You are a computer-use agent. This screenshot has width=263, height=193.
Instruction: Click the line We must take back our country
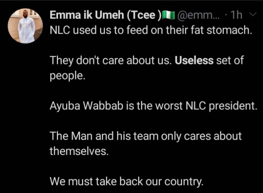(x=126, y=182)
